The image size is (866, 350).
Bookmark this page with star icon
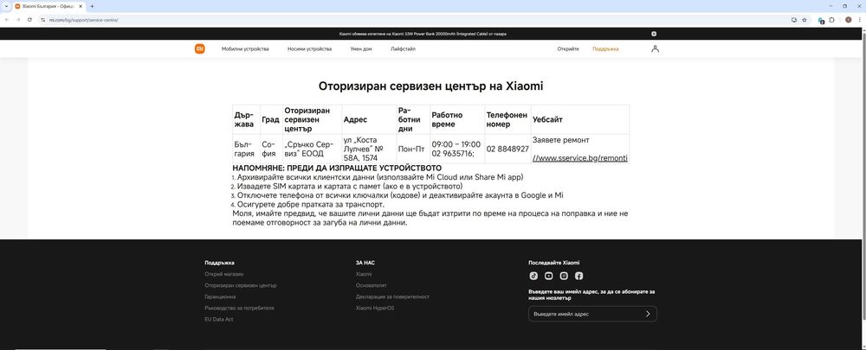(805, 20)
